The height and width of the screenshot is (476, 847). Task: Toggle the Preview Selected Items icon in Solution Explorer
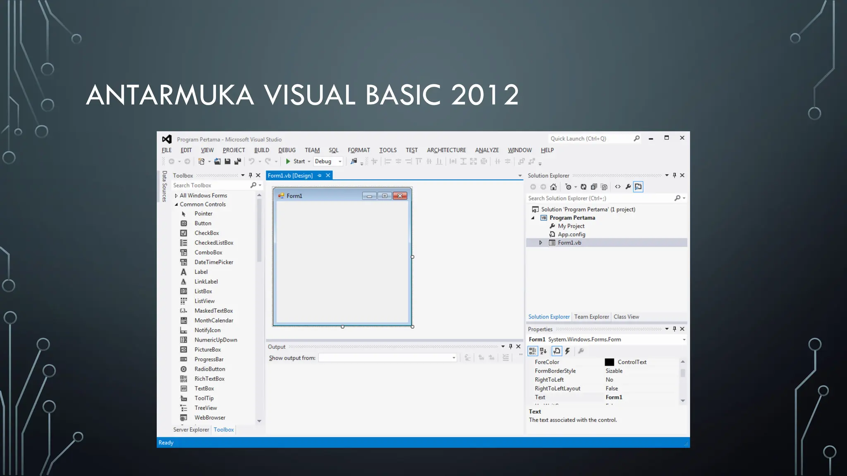coord(638,187)
